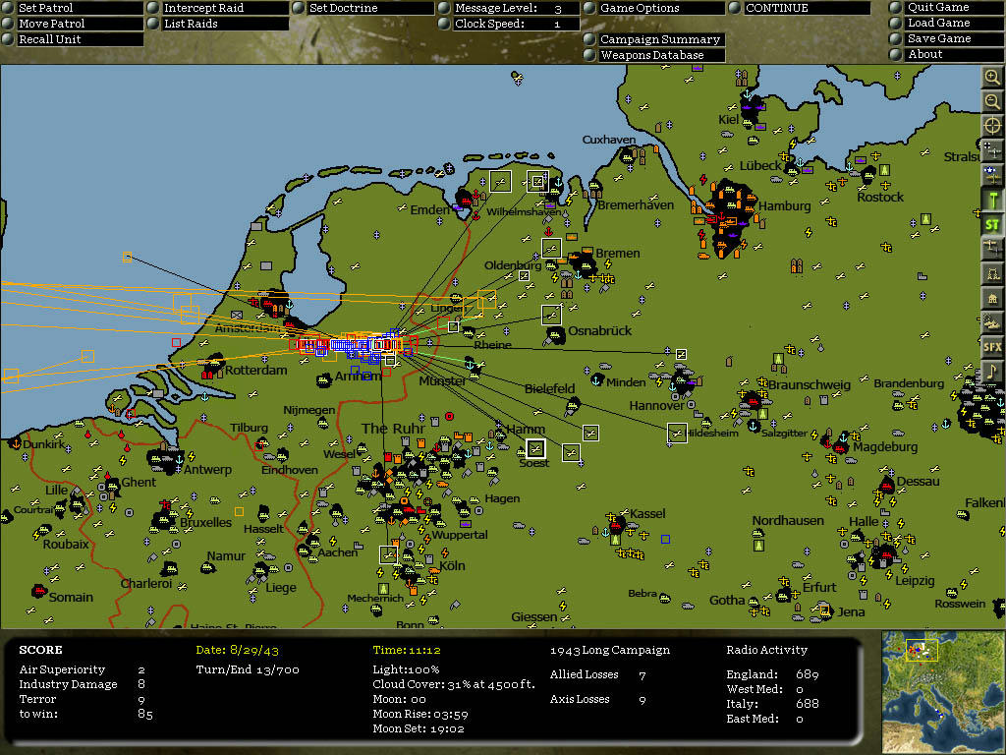Toggle SFX sound effects
1006x755 pixels.
tap(992, 347)
